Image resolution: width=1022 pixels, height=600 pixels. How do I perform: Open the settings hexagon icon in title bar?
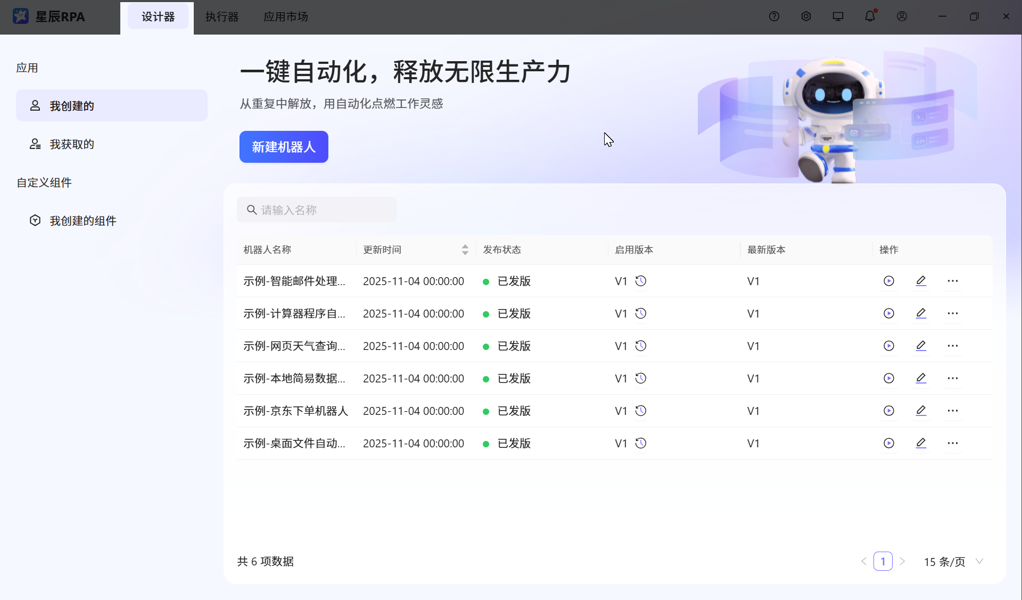[x=806, y=16]
